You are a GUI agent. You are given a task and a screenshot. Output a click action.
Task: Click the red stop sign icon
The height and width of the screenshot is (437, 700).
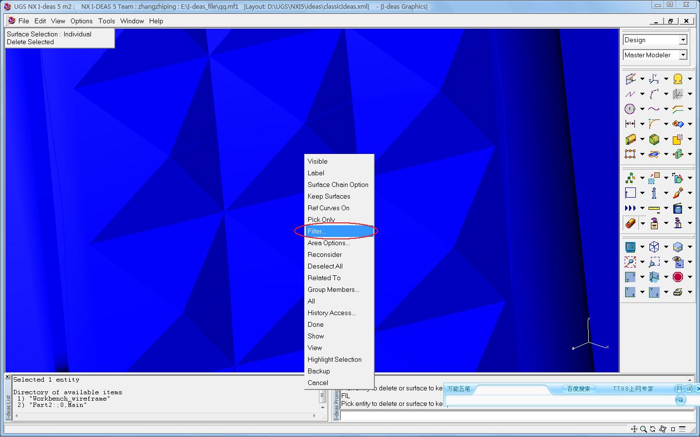(678, 277)
